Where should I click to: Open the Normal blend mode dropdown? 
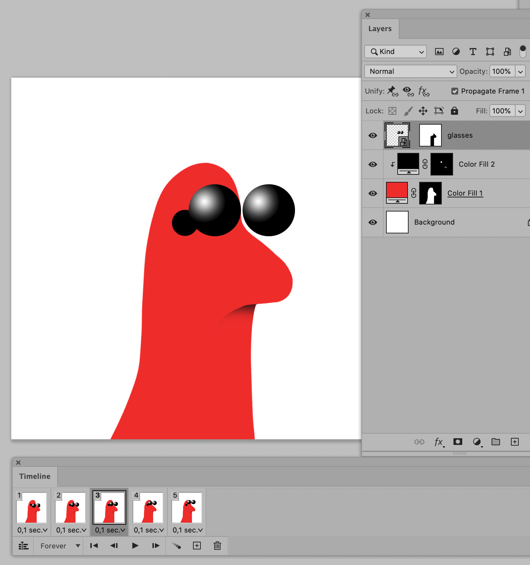(411, 71)
